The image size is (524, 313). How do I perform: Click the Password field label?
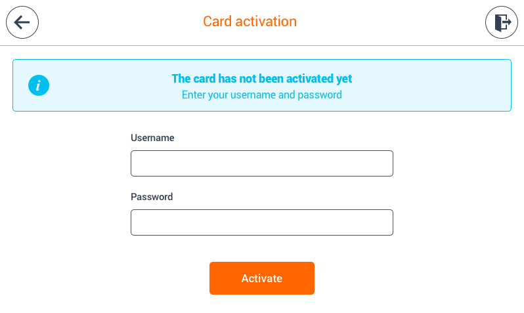(152, 197)
